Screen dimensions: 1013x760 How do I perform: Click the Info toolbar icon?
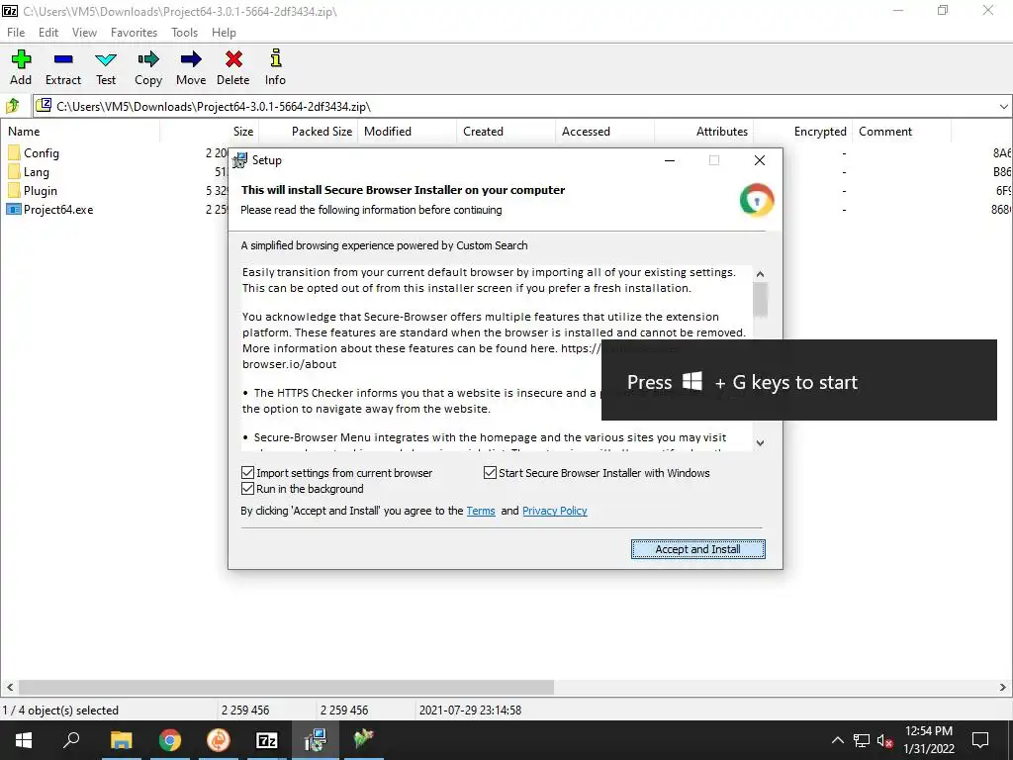276,58
